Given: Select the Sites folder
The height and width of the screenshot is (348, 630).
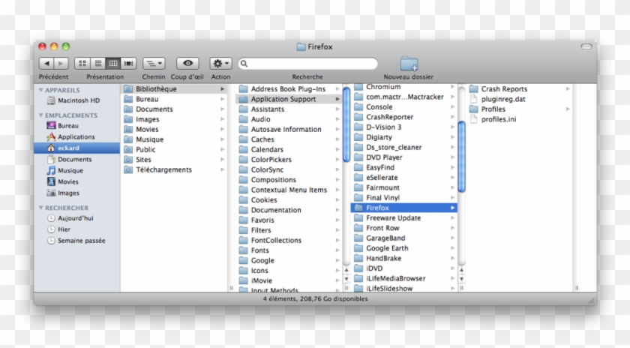Looking at the screenshot, I should 174,160.
